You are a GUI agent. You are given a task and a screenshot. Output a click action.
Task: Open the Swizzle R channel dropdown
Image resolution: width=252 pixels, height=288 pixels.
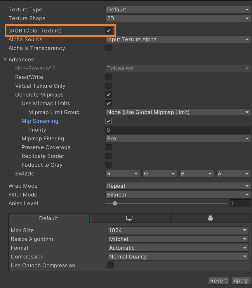tap(123, 174)
